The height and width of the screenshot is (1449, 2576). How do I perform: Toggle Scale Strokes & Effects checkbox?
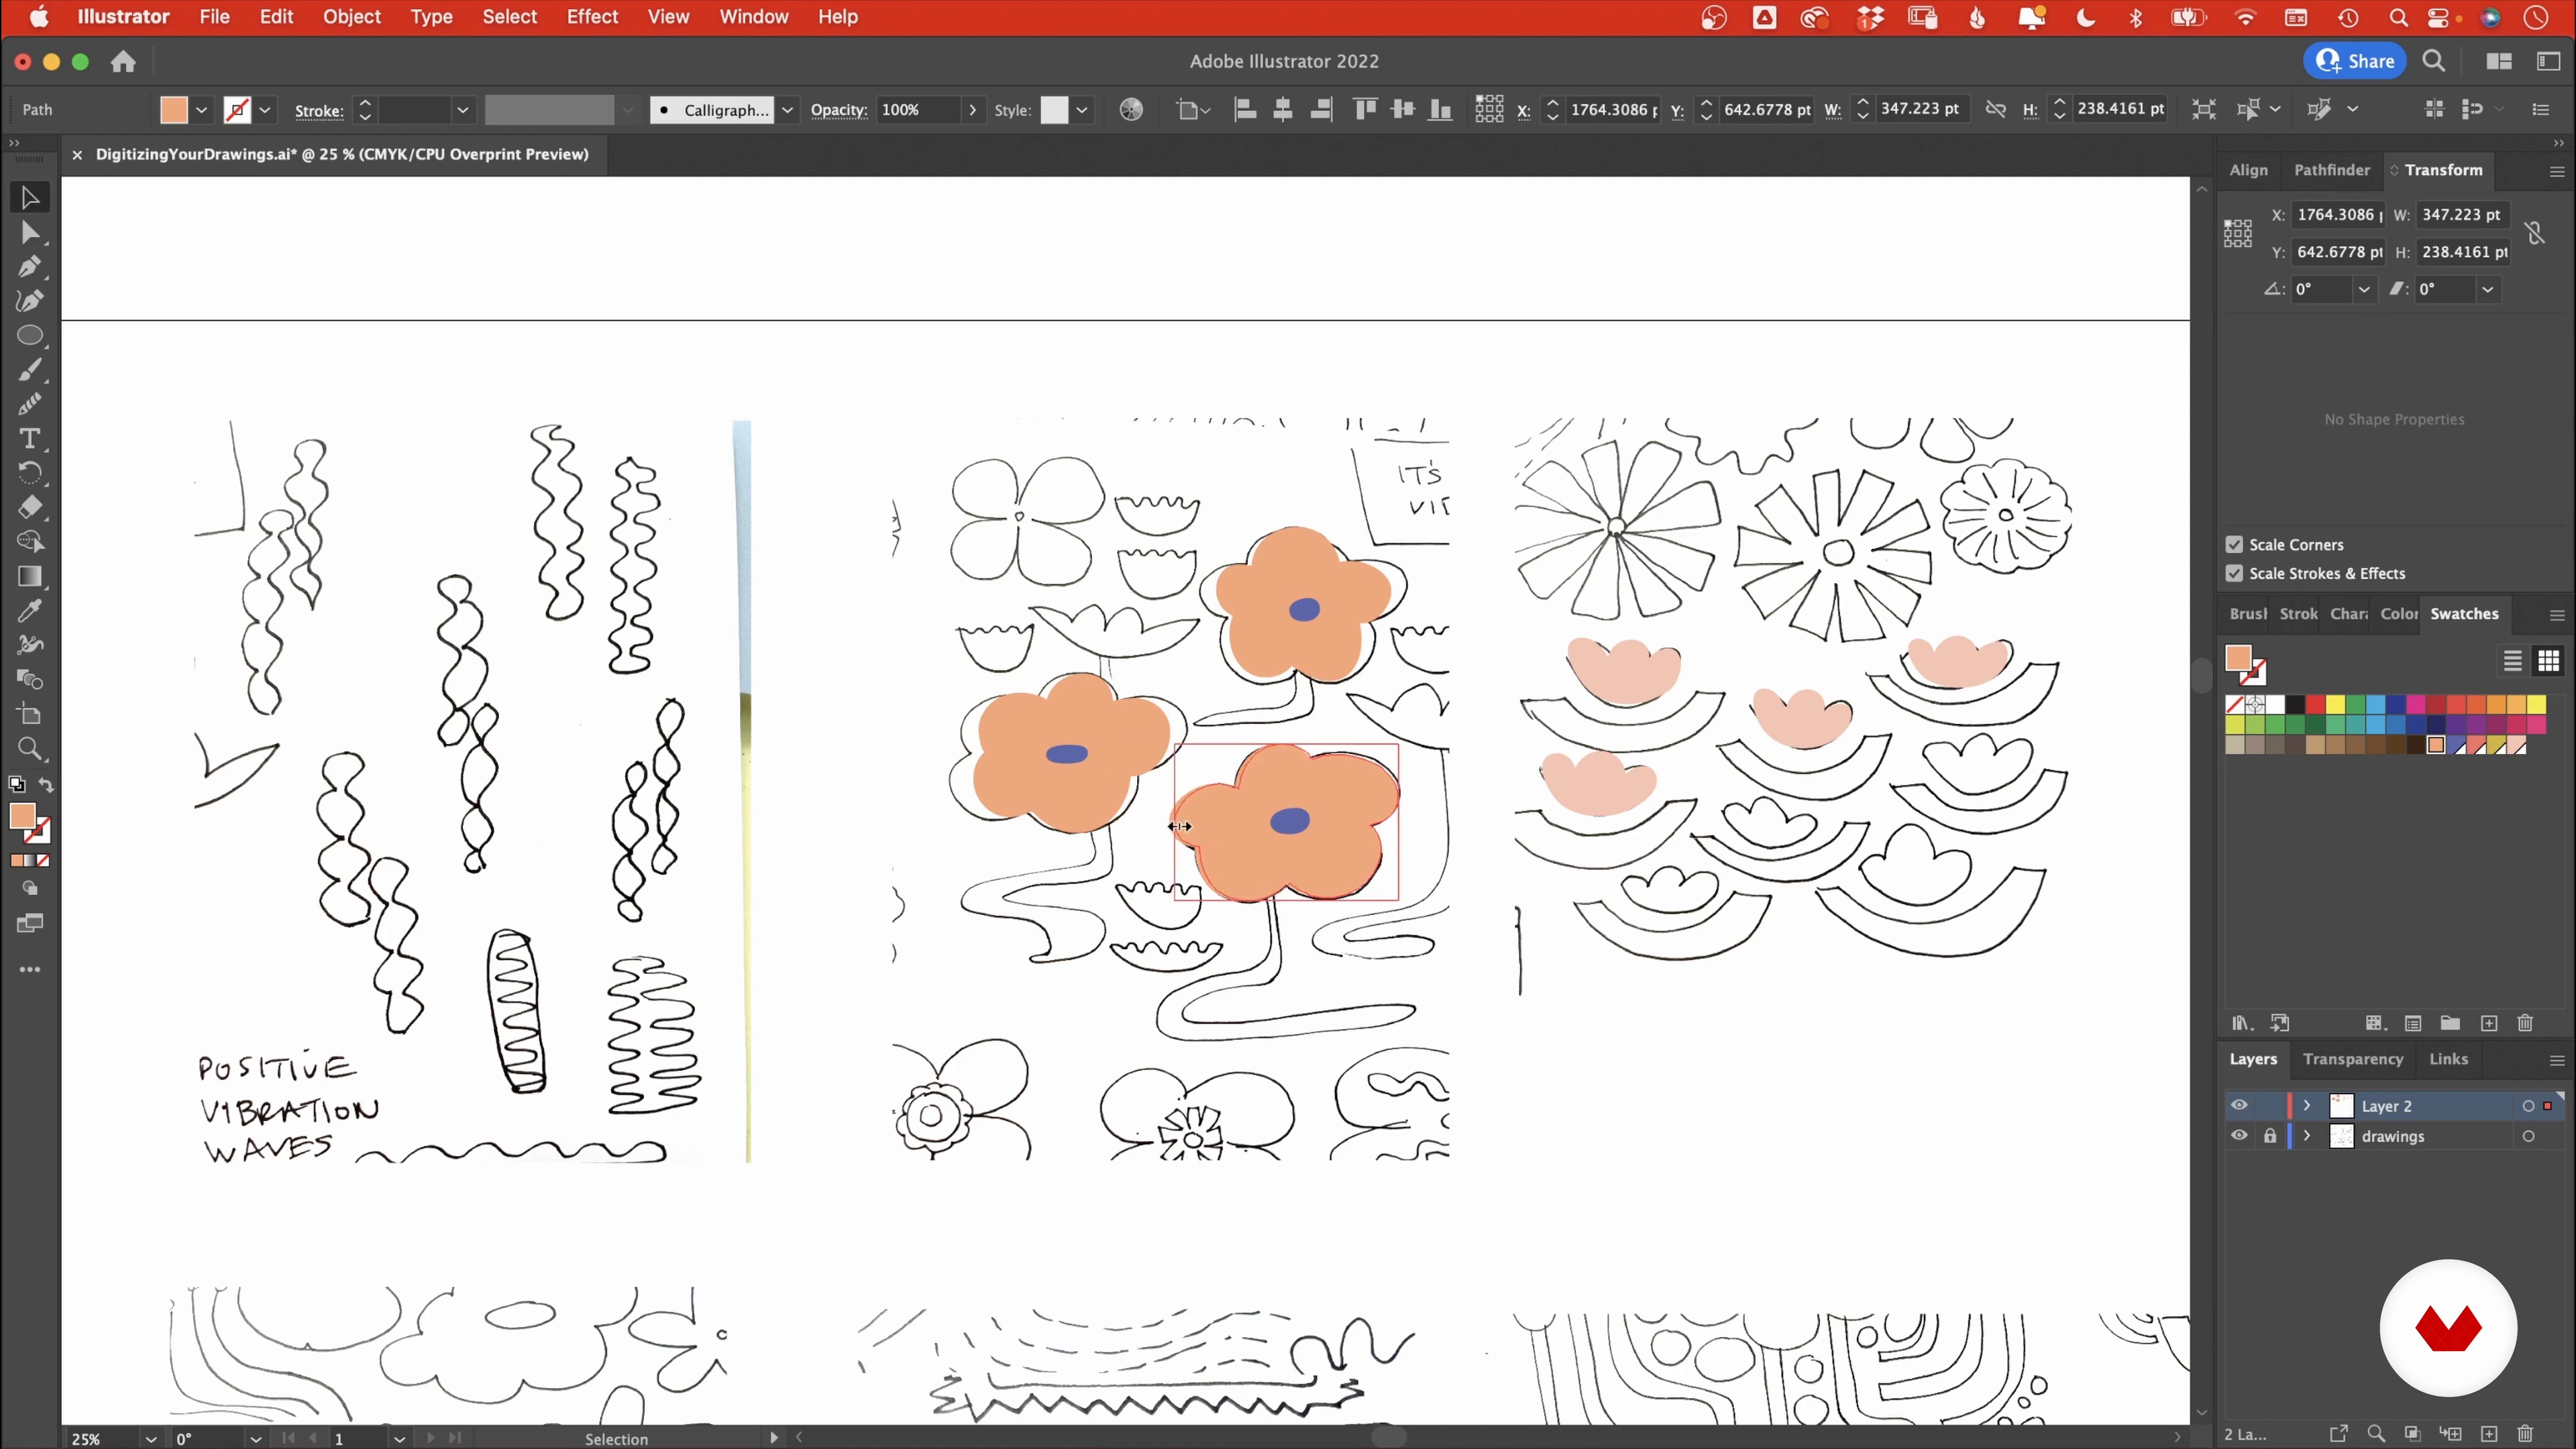point(2235,574)
